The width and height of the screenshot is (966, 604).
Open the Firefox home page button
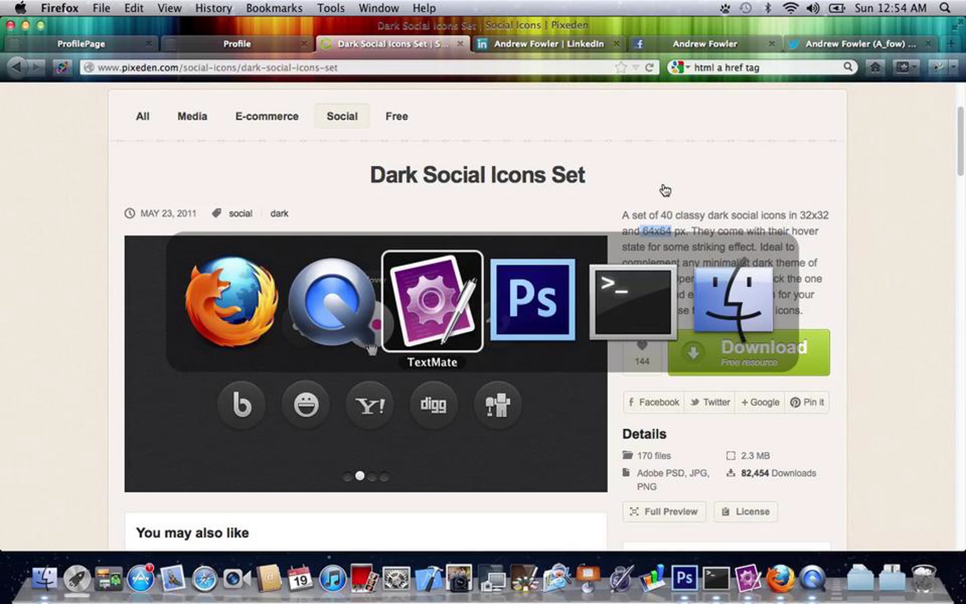point(875,67)
